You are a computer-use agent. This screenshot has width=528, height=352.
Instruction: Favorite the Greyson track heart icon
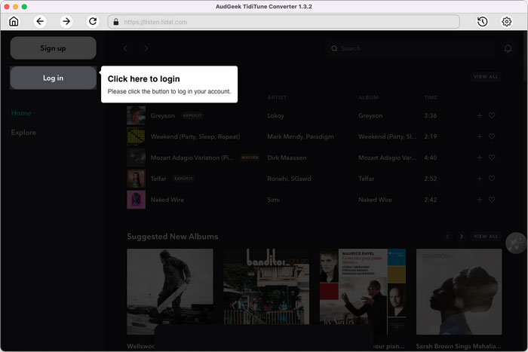(492, 115)
